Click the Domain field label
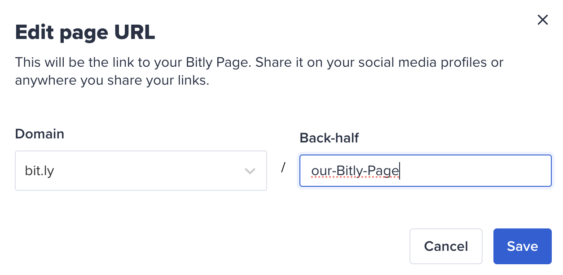Viewport: 563px width, 275px height. pyautogui.click(x=40, y=133)
